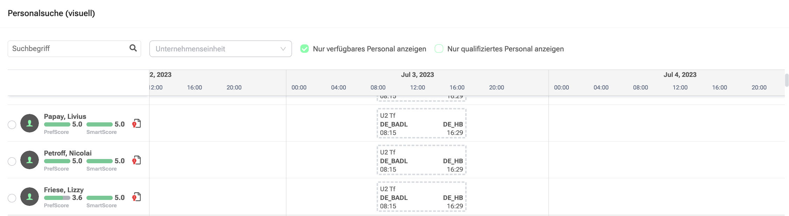Click Papay's U2 Tf shift block
Viewport: 789px width, 216px height.
(x=421, y=123)
